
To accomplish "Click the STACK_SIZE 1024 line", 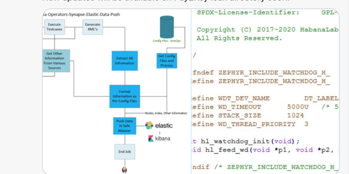I will click(x=248, y=116).
